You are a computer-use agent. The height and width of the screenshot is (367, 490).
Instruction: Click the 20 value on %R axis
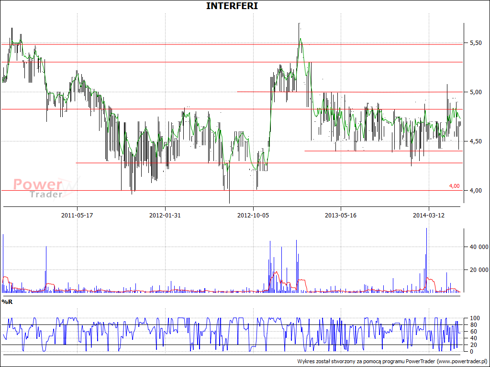point(473,345)
